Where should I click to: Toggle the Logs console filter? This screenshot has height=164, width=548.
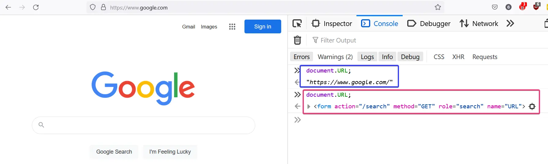point(367,57)
